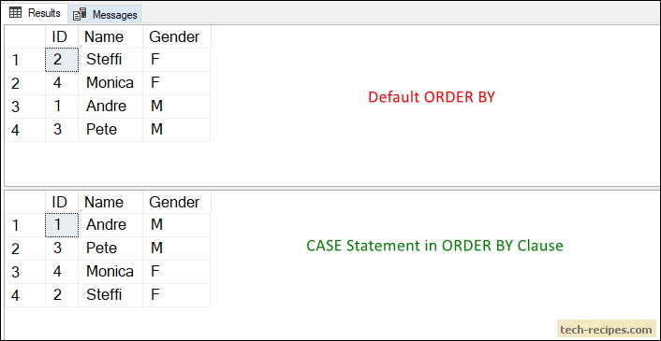The image size is (661, 341).
Task: Click the Monica cell in top grid
Action: [x=110, y=83]
